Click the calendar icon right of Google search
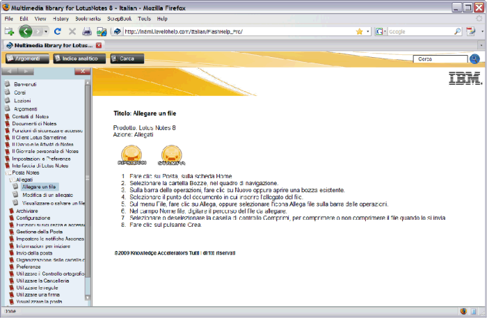 (471, 31)
